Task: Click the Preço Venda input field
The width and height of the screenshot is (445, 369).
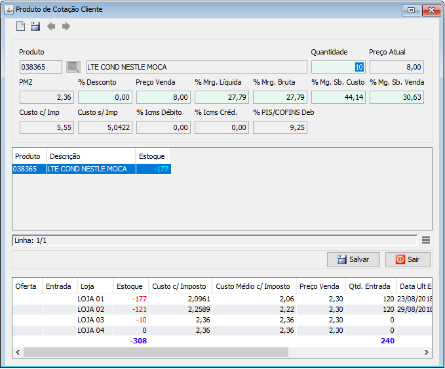Action: 163,97
